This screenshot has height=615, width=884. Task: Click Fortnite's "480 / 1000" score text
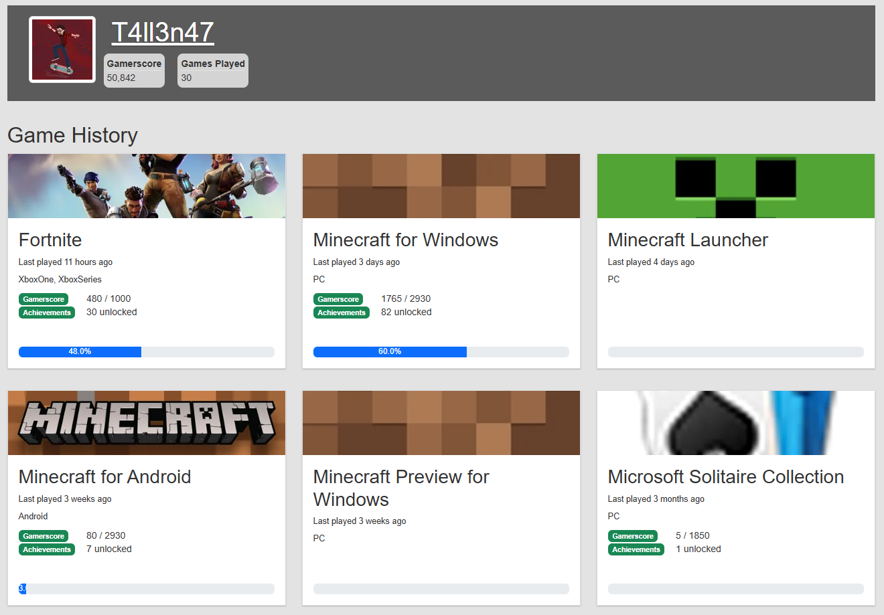(108, 298)
